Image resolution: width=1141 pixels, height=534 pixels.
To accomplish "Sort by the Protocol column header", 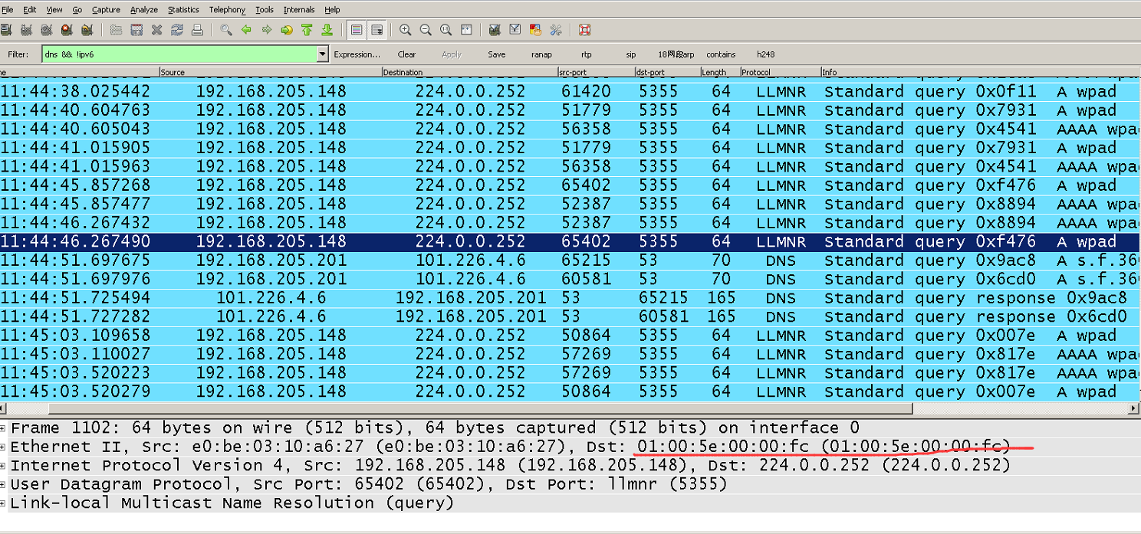I will (x=780, y=72).
